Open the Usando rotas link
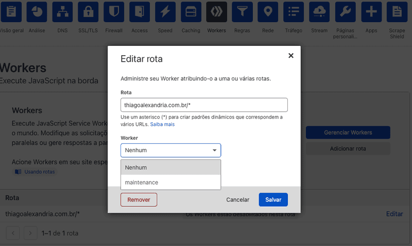The width and height of the screenshot is (412, 246). tap(40, 172)
